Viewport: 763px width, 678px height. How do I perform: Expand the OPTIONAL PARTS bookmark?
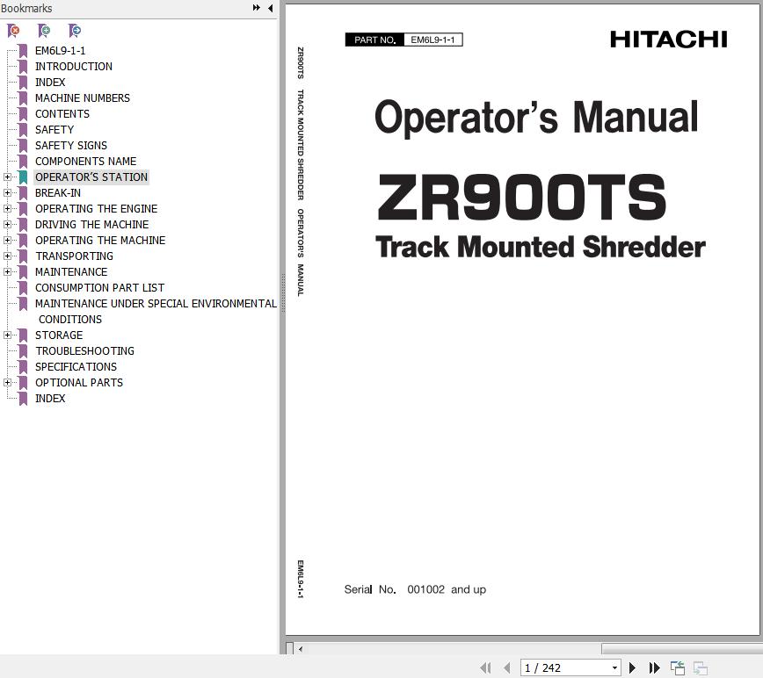[x=7, y=383]
